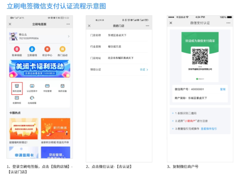Click the red 小微商户 text
The image size is (237, 178).
(x=190, y=121)
